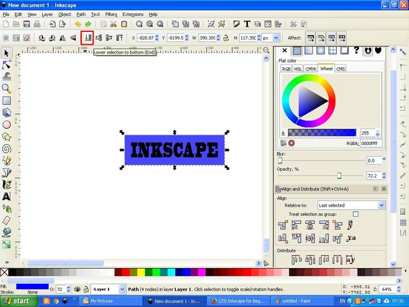Open the Layer 1 dropdown
This screenshot has height=307, width=409.
pyautogui.click(x=108, y=289)
